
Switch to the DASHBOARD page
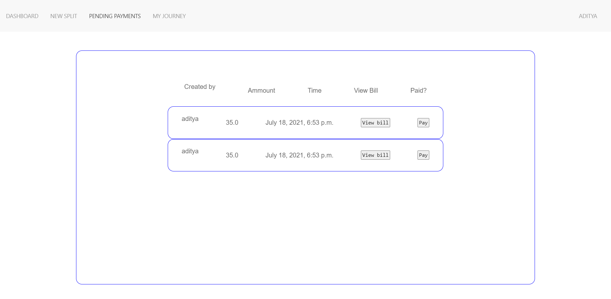(x=22, y=16)
